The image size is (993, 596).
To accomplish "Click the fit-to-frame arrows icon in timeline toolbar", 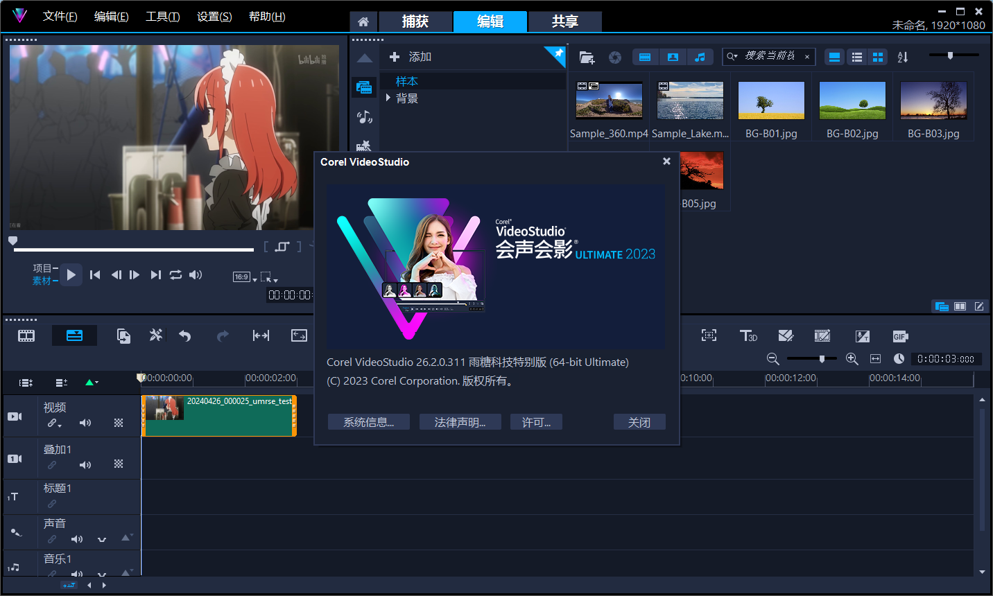I will click(299, 336).
